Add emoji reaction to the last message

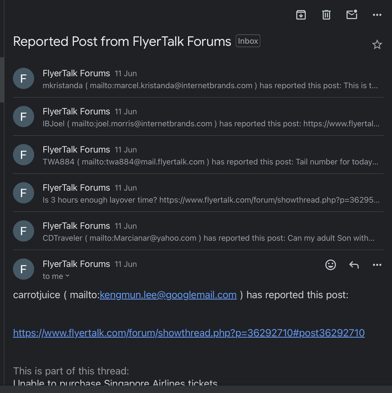point(330,265)
